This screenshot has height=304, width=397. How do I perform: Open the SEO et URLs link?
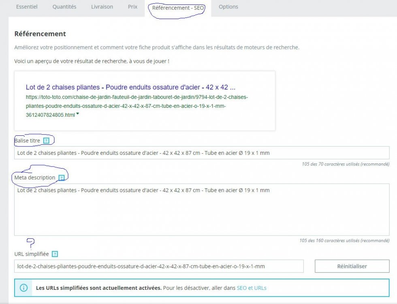pyautogui.click(x=252, y=288)
